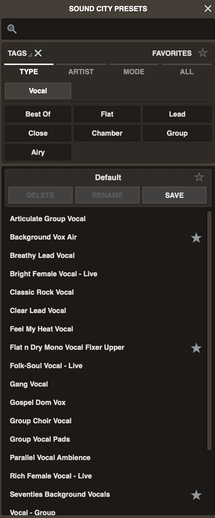
Task: Unfavorite Seventies Background Vocals star
Action: click(196, 495)
